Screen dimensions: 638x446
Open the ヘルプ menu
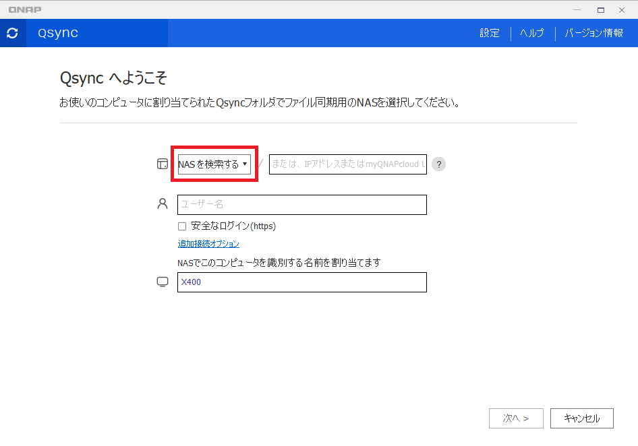coord(532,33)
